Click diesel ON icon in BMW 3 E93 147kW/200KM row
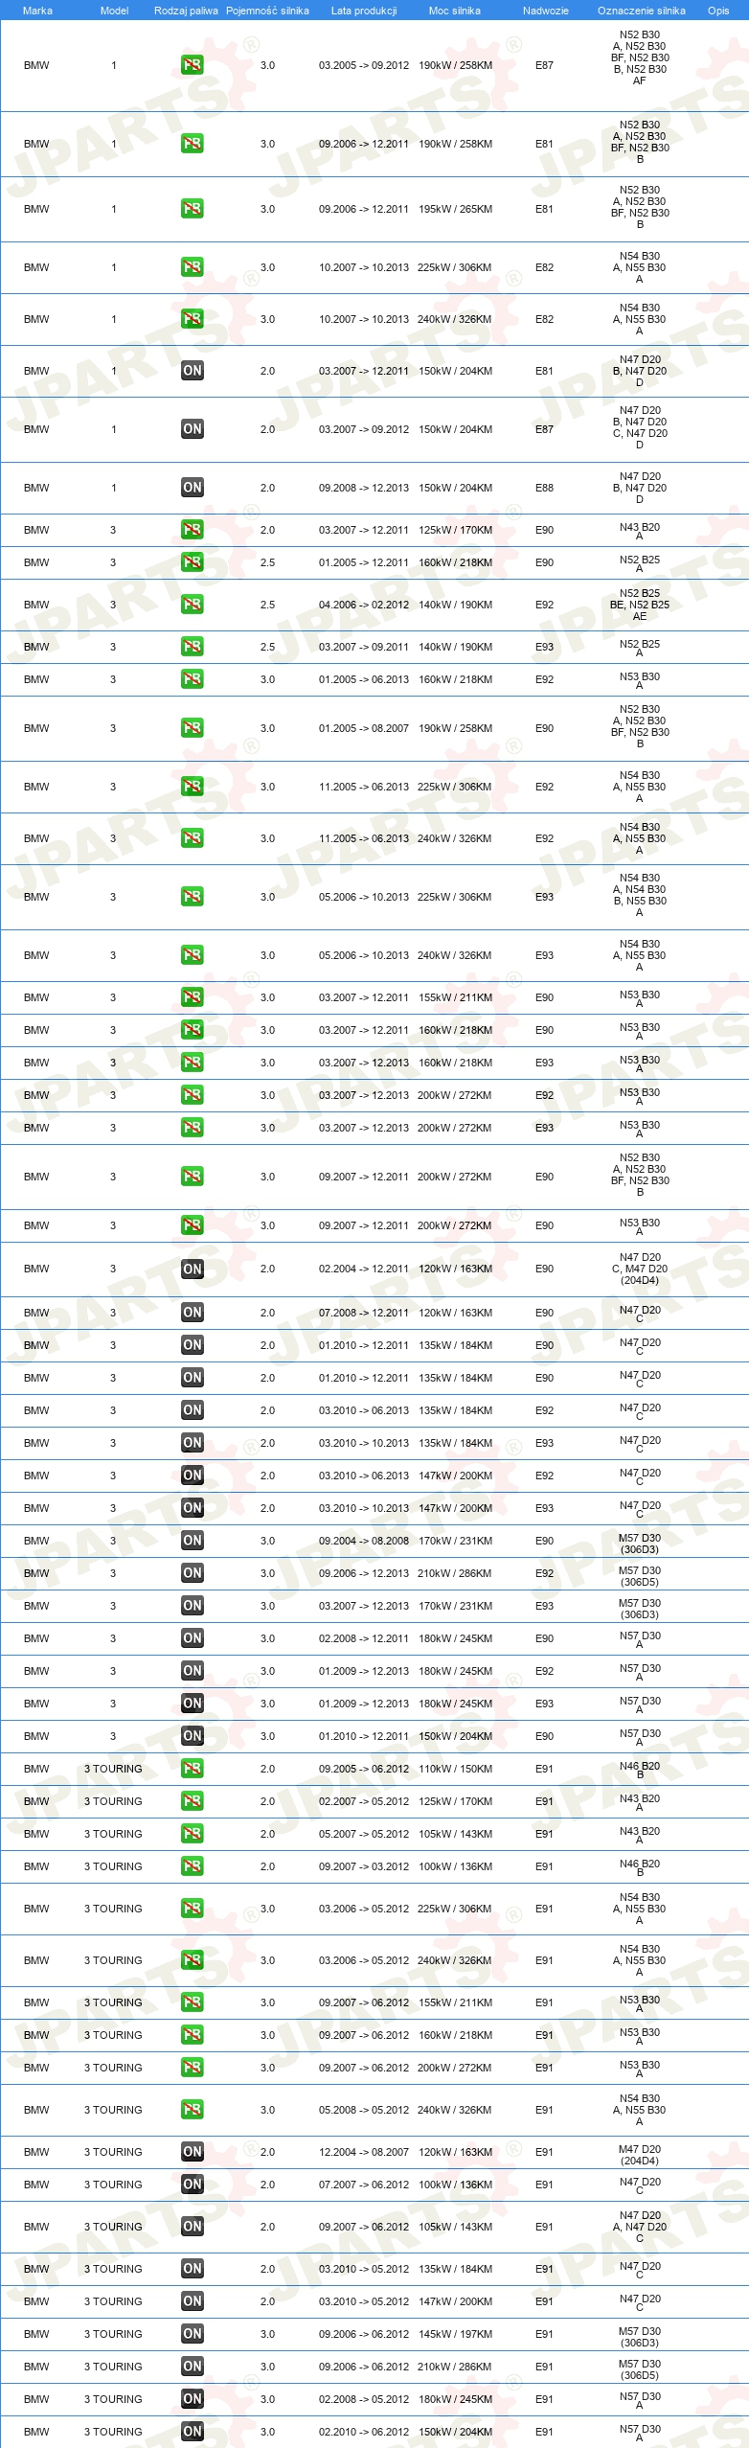749x2448 pixels. [x=193, y=1508]
